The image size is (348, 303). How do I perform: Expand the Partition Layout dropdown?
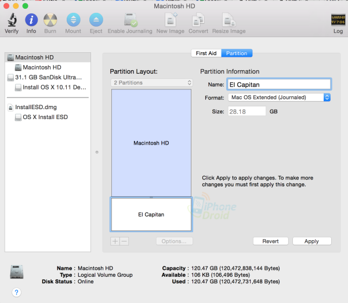click(151, 83)
